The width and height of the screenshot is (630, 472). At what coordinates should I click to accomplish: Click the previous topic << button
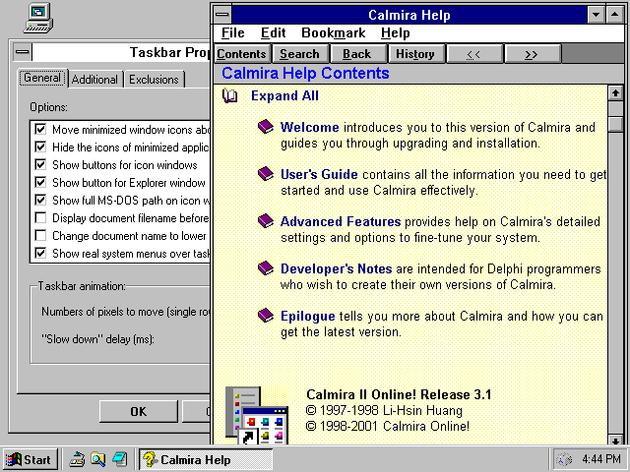(x=472, y=54)
